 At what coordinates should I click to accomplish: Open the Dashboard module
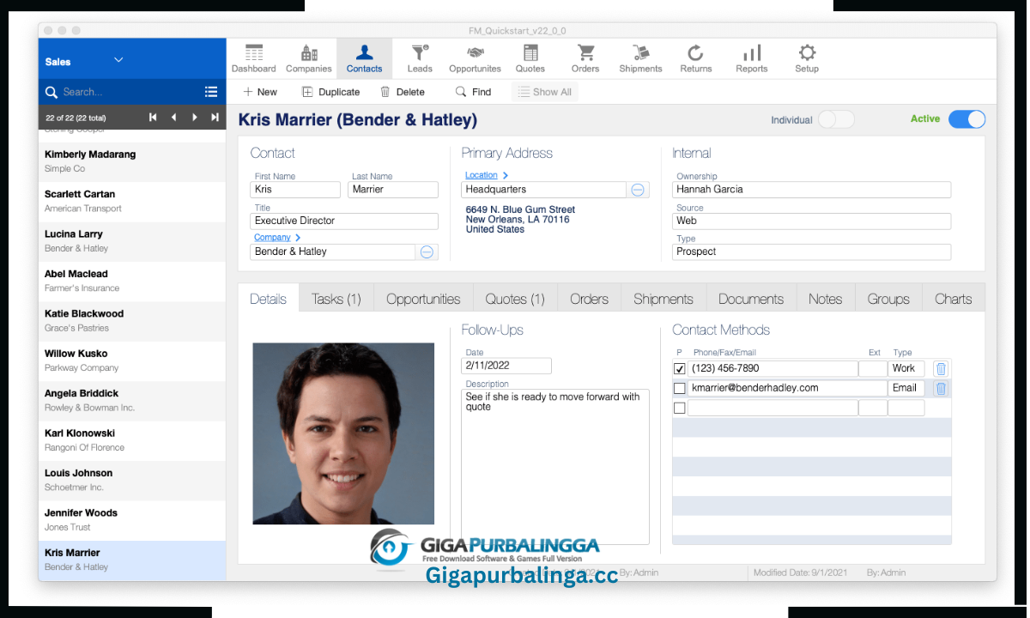pyautogui.click(x=253, y=58)
